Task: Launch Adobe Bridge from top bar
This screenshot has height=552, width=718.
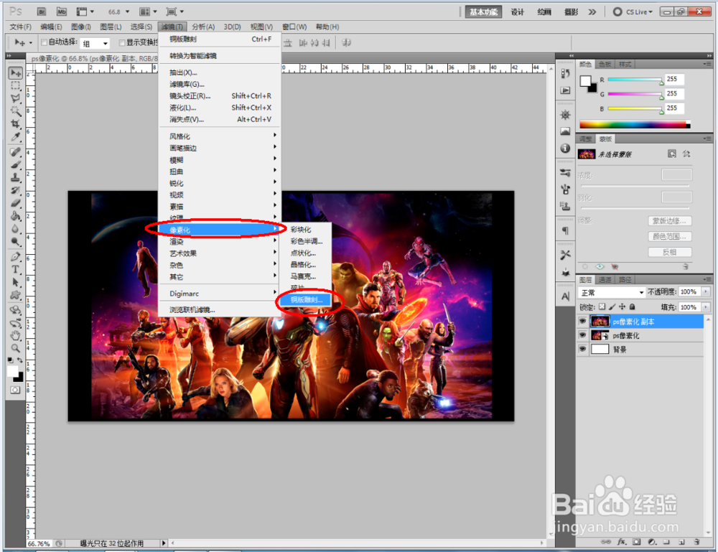Action: coord(42,12)
